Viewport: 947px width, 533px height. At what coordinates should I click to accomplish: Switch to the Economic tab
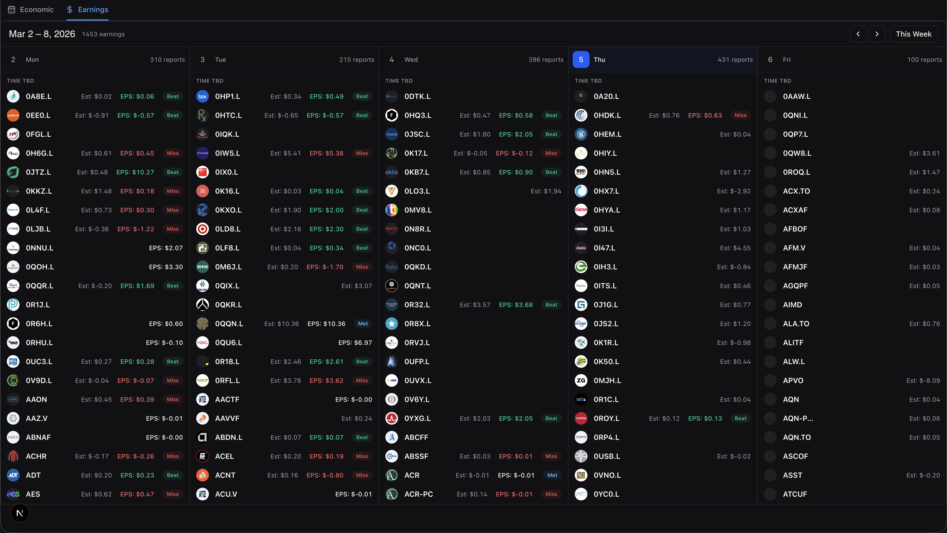[31, 9]
